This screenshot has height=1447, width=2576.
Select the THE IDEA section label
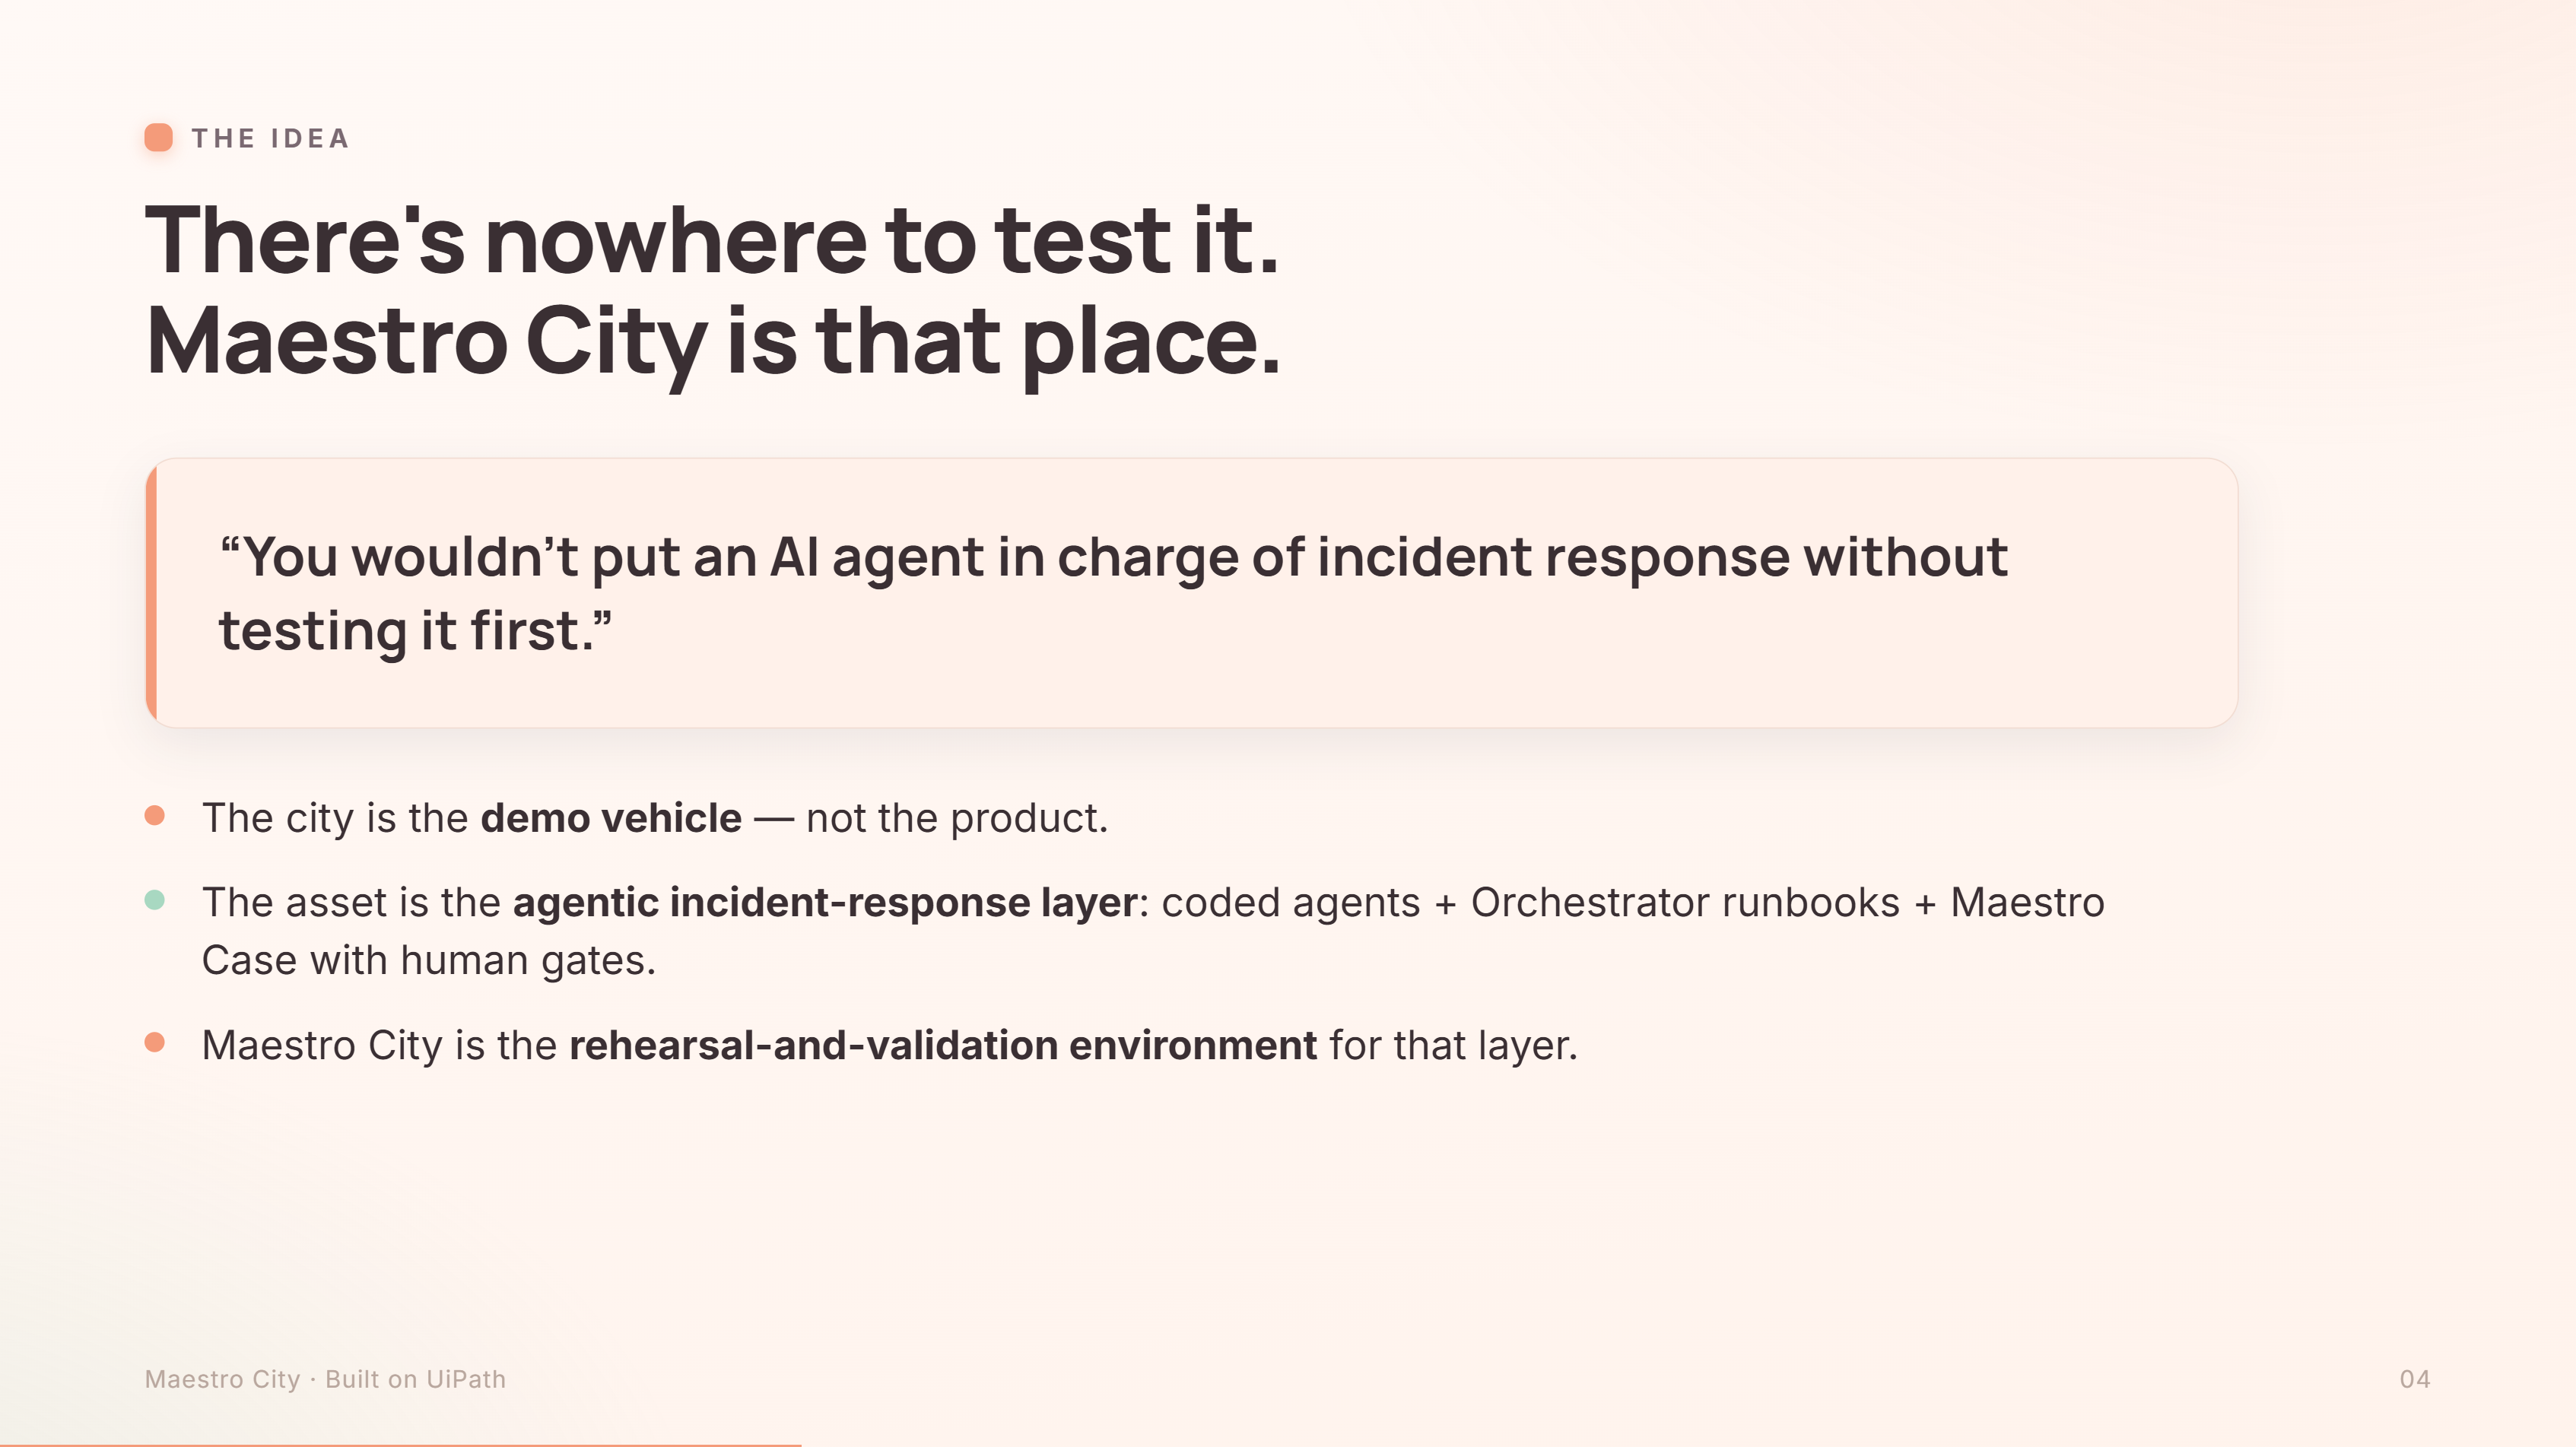(270, 138)
